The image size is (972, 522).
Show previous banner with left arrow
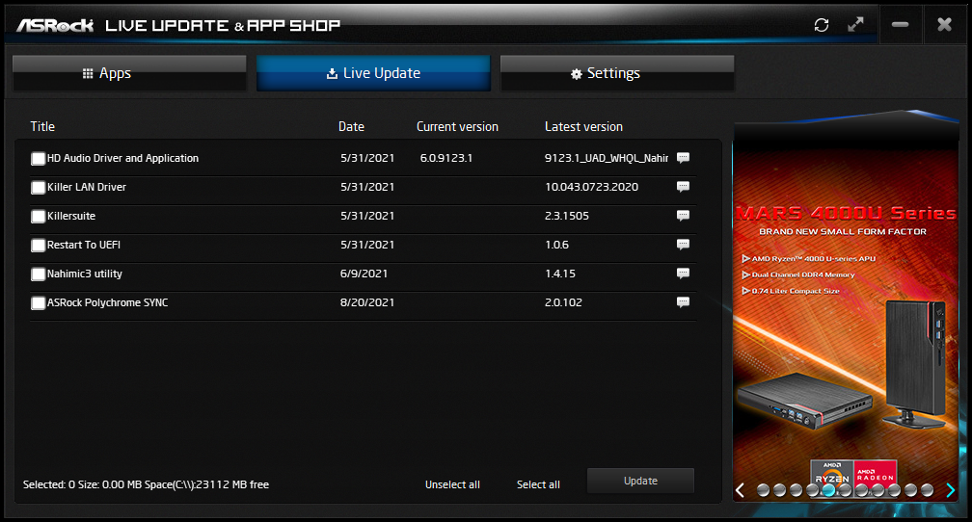coord(741,490)
